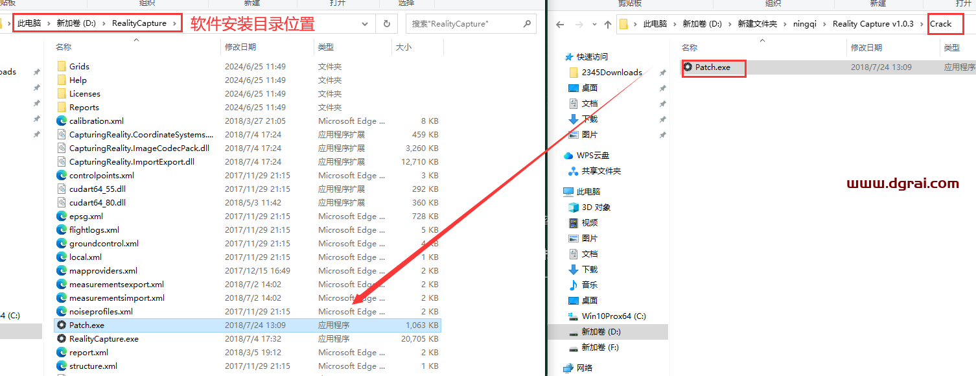Select the cudart64_55.dll file icon
976x376 pixels.
62,189
